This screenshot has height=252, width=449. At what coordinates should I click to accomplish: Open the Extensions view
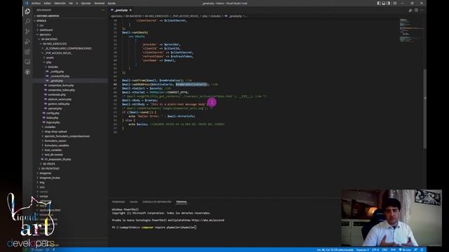(27, 52)
